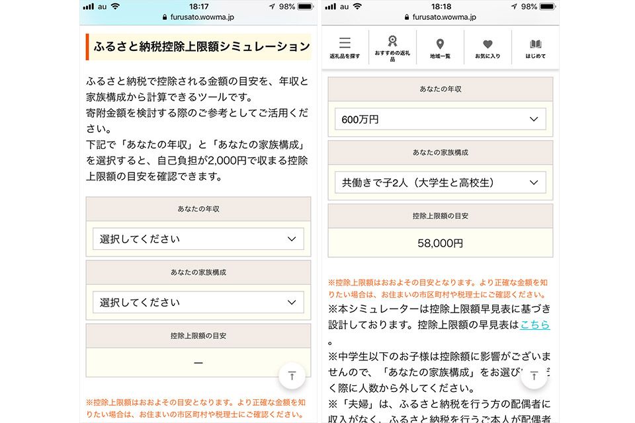
Task: Select the 58,000円 result value
Action: pyautogui.click(x=441, y=243)
